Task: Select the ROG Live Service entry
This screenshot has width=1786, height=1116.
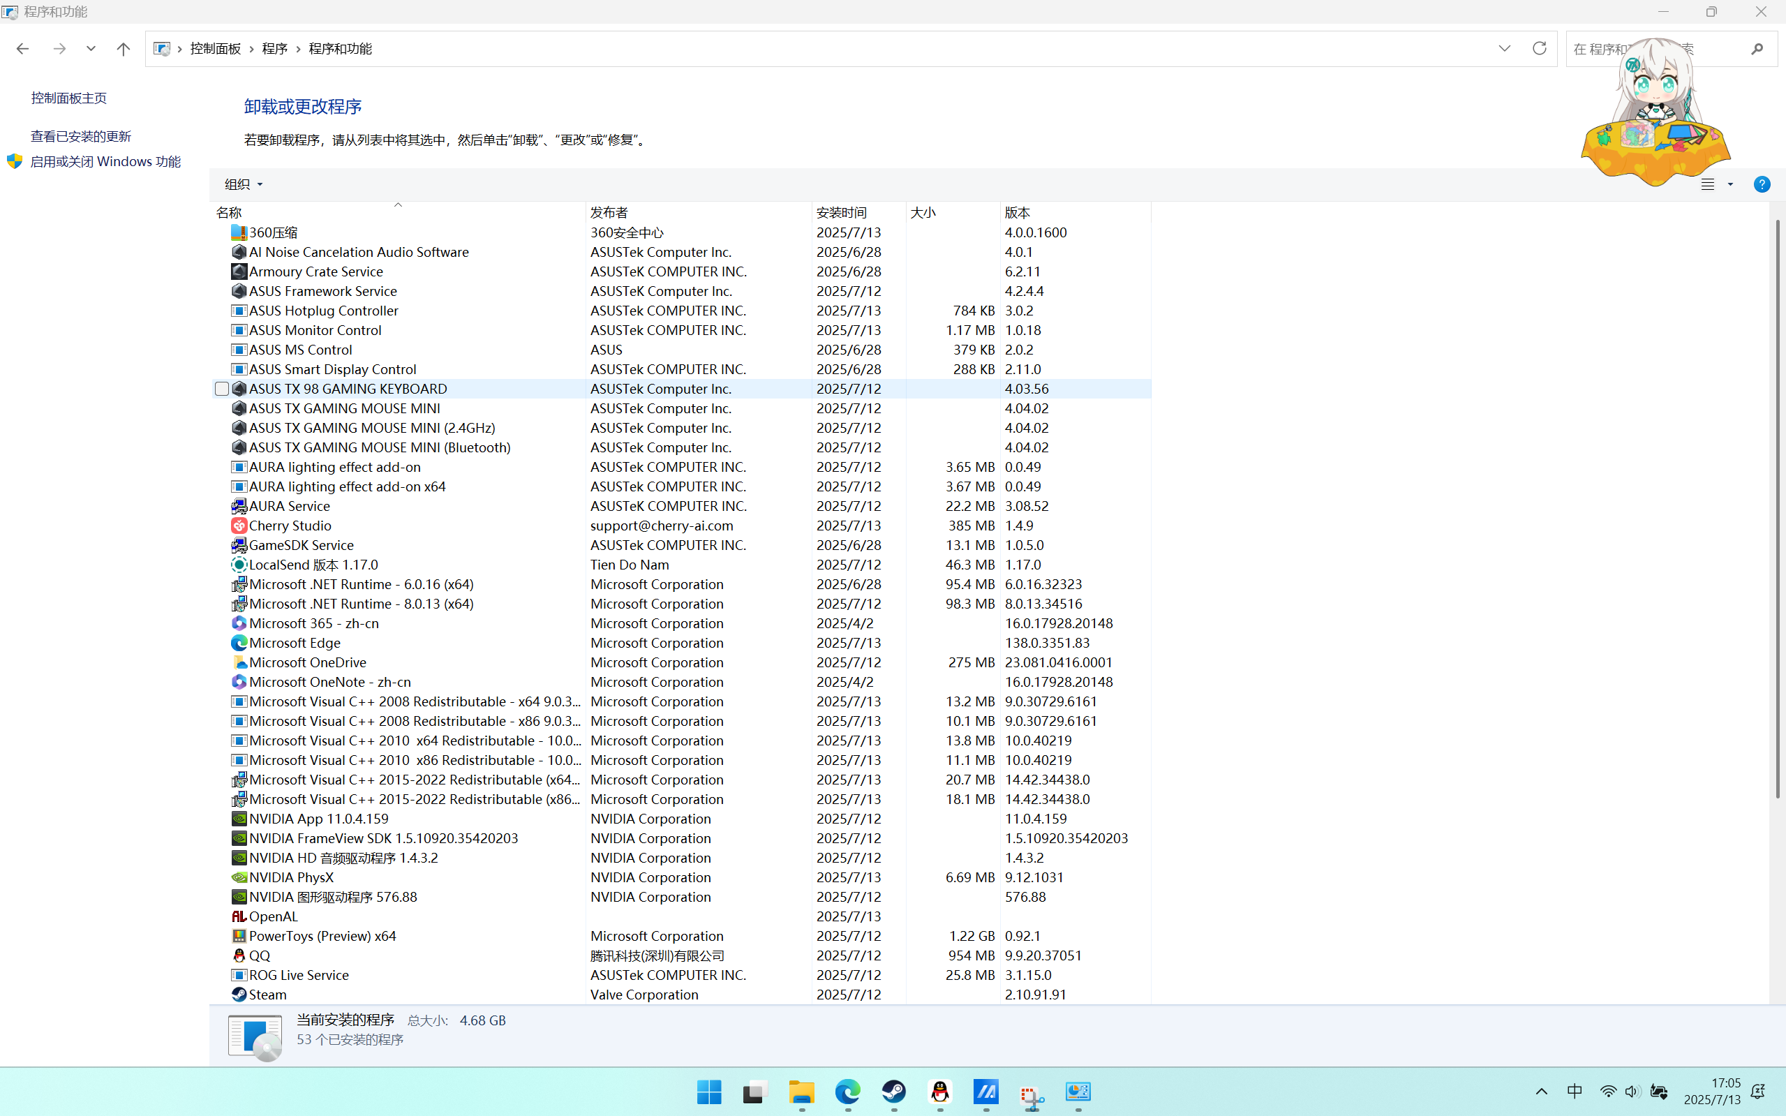Action: (x=680, y=975)
